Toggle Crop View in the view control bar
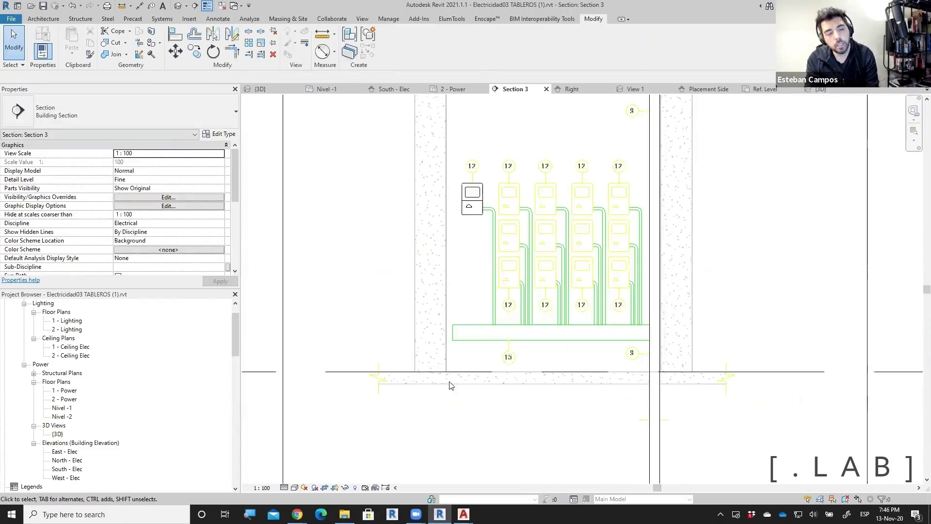 click(x=324, y=488)
